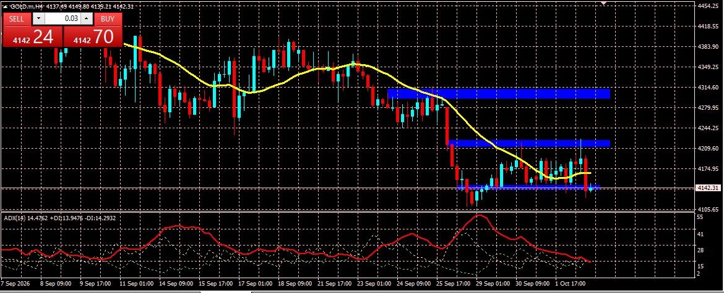Click the 11 Sep 01:00 time label

pos(137,284)
